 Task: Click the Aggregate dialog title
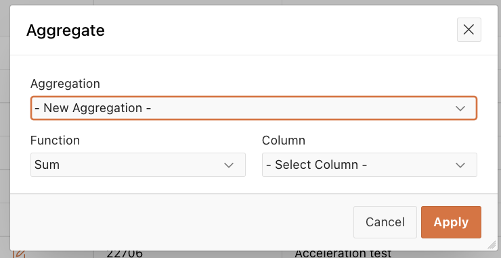66,30
